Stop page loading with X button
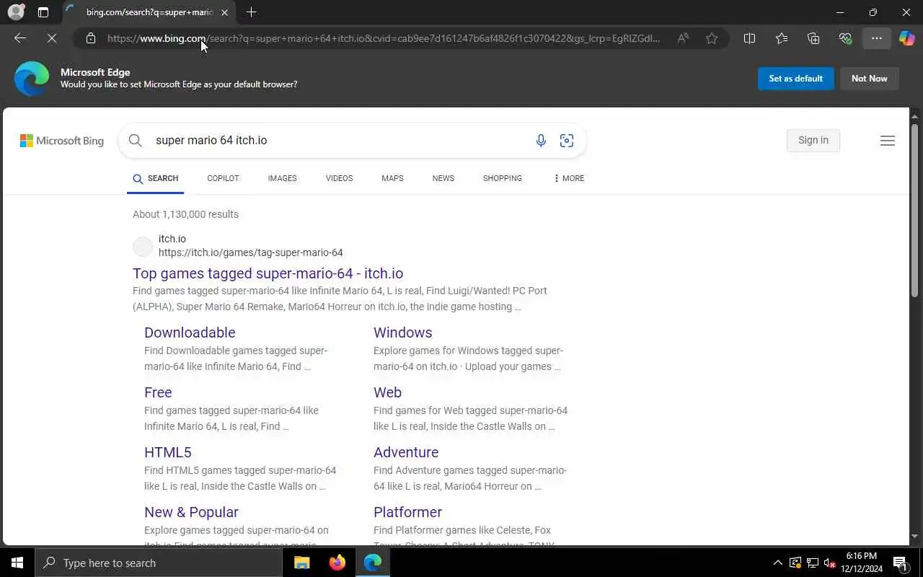The width and height of the screenshot is (923, 577). tap(52, 38)
